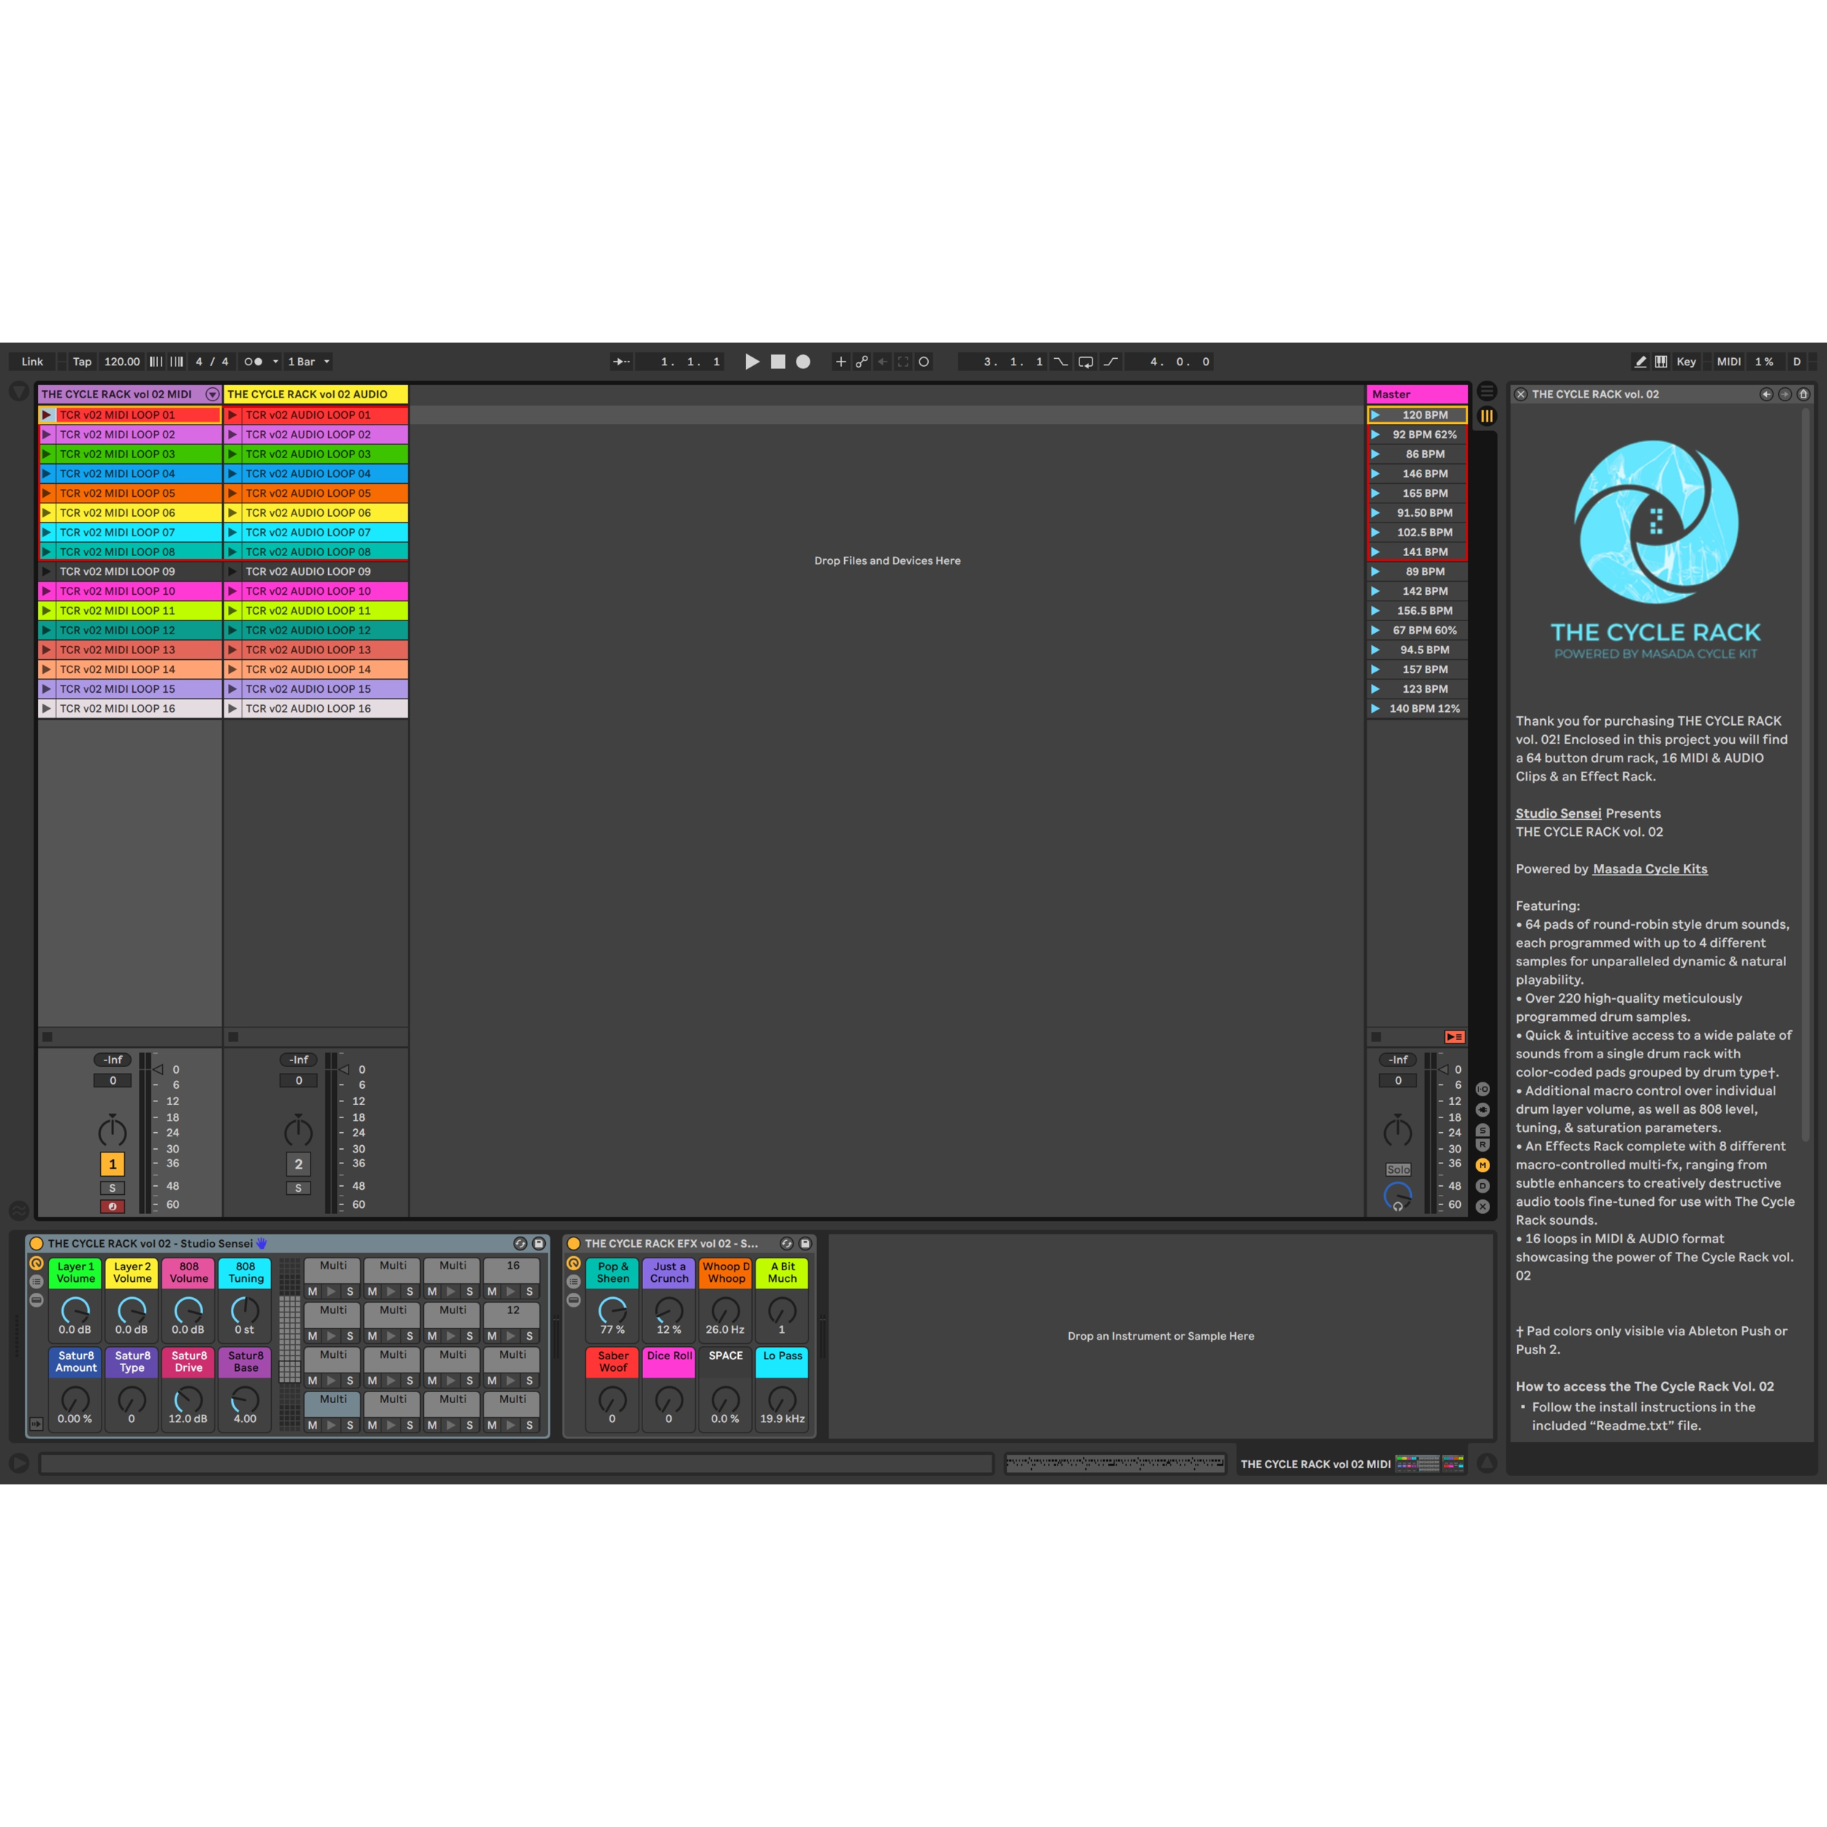The width and height of the screenshot is (1827, 1827).
Task: Toggle Draw Mode pencil icon
Action: [1640, 361]
